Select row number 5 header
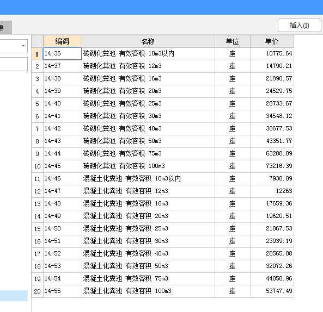This screenshot has height=312, width=323. [37, 104]
